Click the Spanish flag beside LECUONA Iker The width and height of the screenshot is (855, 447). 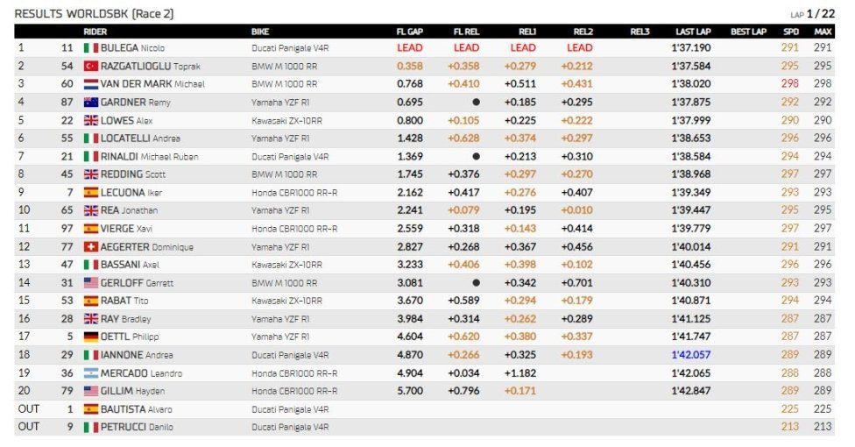click(x=90, y=192)
